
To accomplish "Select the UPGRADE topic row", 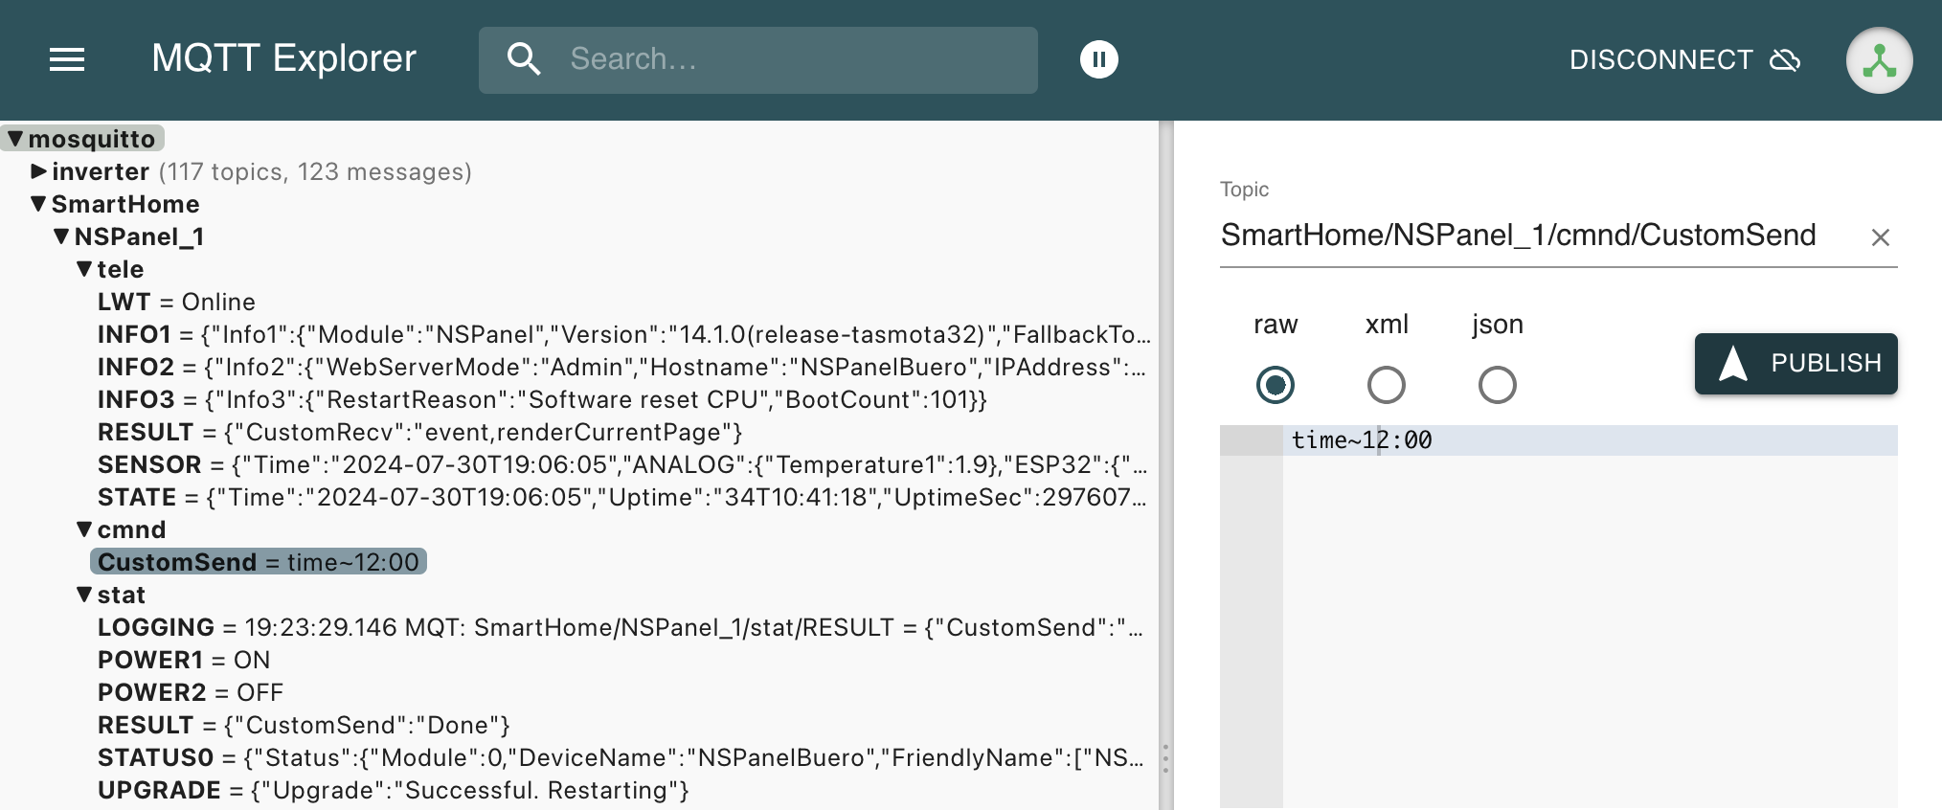I will tap(394, 790).
